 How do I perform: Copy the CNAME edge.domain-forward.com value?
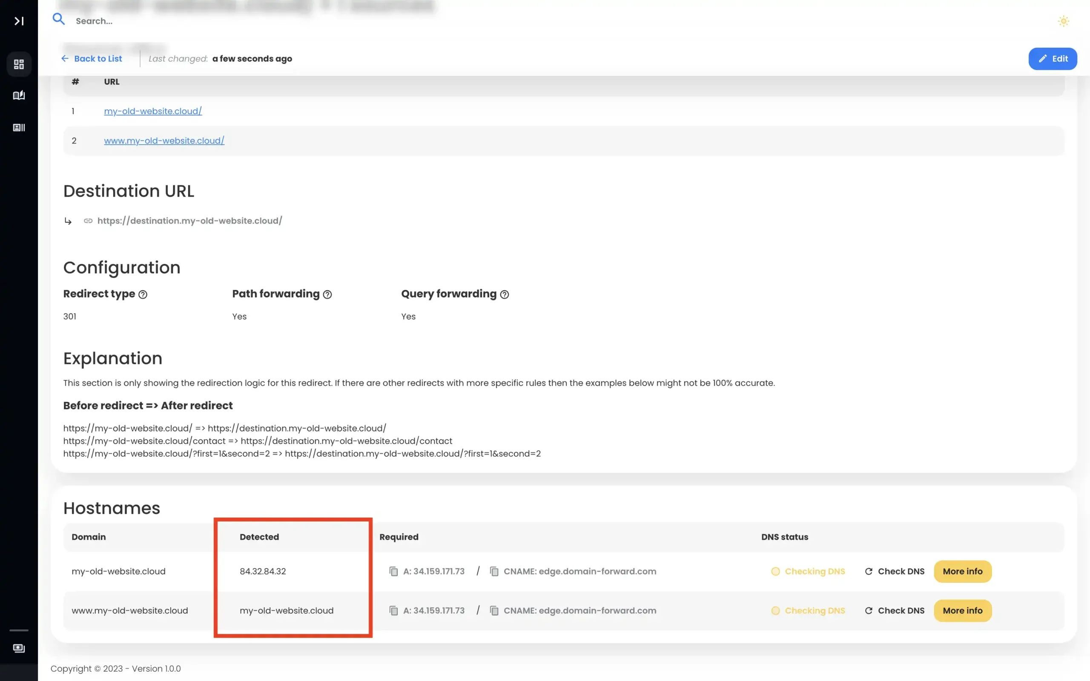click(x=494, y=571)
